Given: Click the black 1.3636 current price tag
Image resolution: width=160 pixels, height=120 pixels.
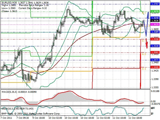Looking at the screenshot, I should (155, 21).
